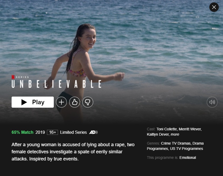Screen dimensions: 223x176
Task: Click the UNBELIEVABLE title logo
Action: tap(56, 84)
